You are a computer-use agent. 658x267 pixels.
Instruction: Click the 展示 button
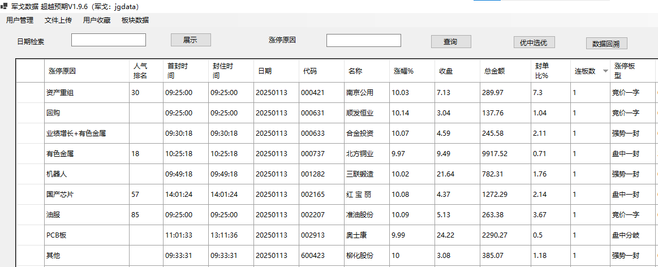click(x=191, y=40)
